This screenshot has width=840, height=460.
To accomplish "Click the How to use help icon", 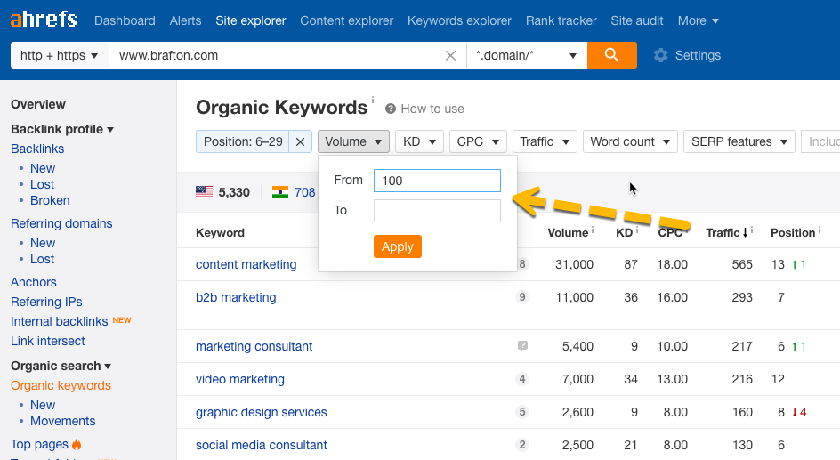I will (391, 109).
